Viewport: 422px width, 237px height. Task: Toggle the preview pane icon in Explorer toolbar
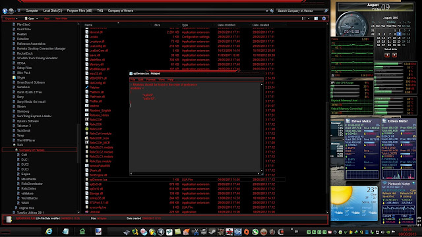pyautogui.click(x=316, y=18)
